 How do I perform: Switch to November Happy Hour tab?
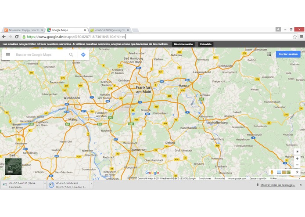(24, 30)
